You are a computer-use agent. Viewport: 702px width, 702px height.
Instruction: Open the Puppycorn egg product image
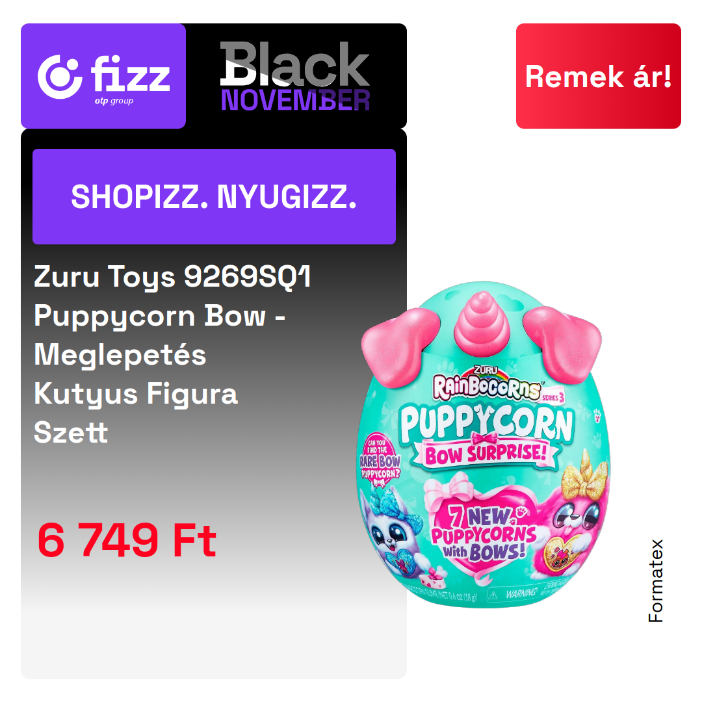click(x=486, y=444)
